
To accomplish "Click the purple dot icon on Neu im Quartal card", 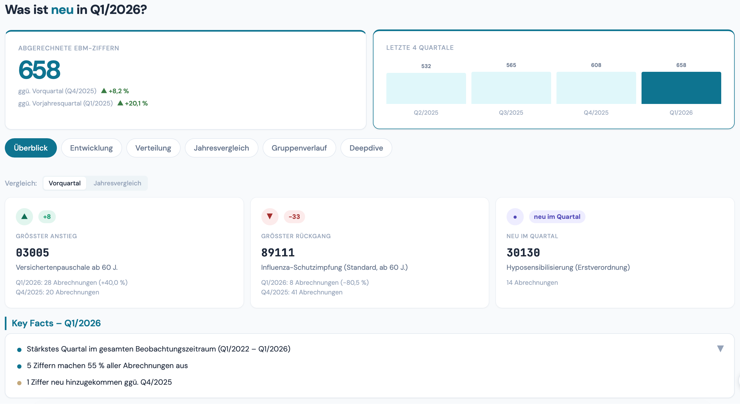I will pyautogui.click(x=515, y=217).
